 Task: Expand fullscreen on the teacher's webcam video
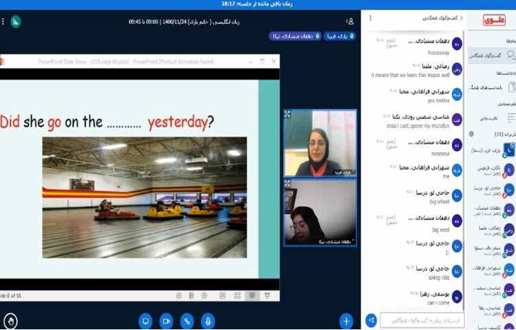(288, 114)
